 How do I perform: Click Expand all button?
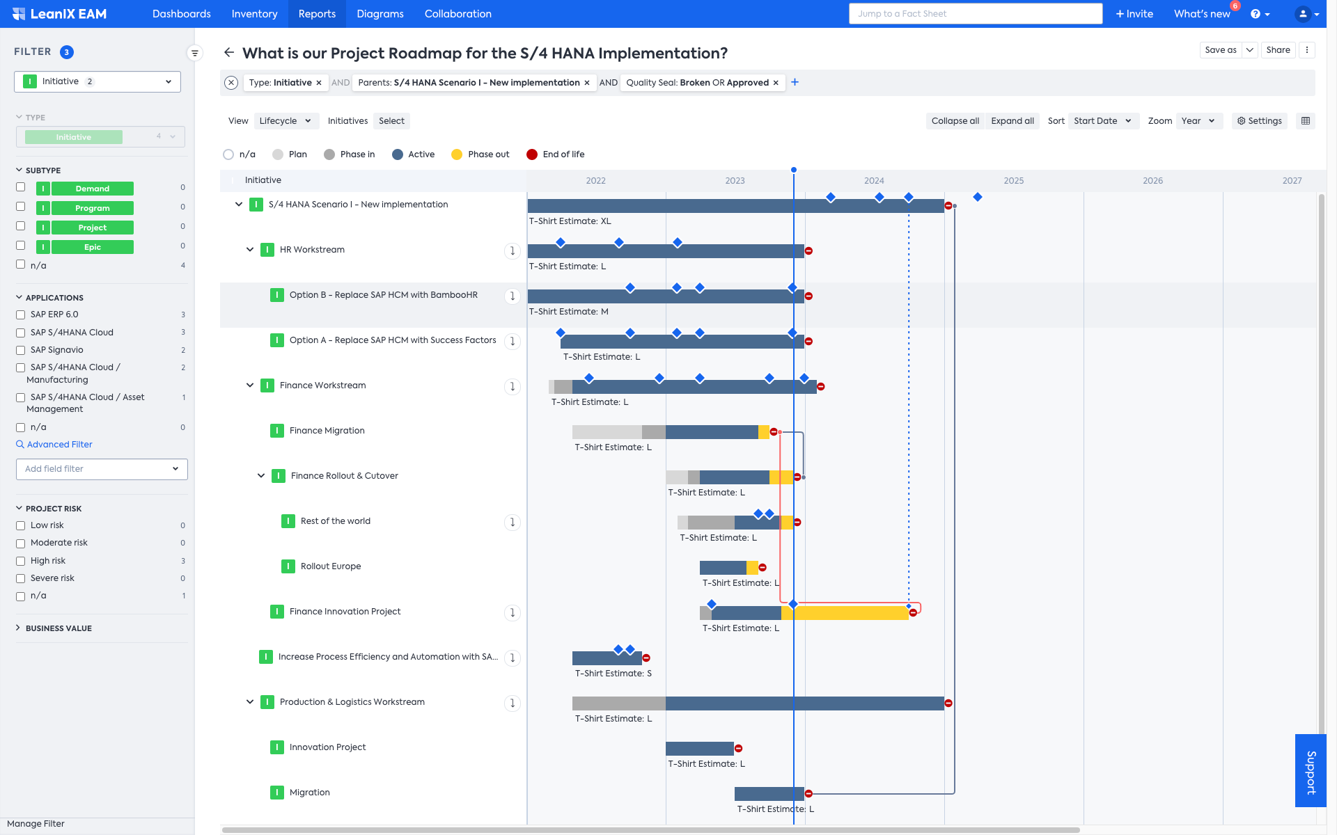pyautogui.click(x=1012, y=121)
